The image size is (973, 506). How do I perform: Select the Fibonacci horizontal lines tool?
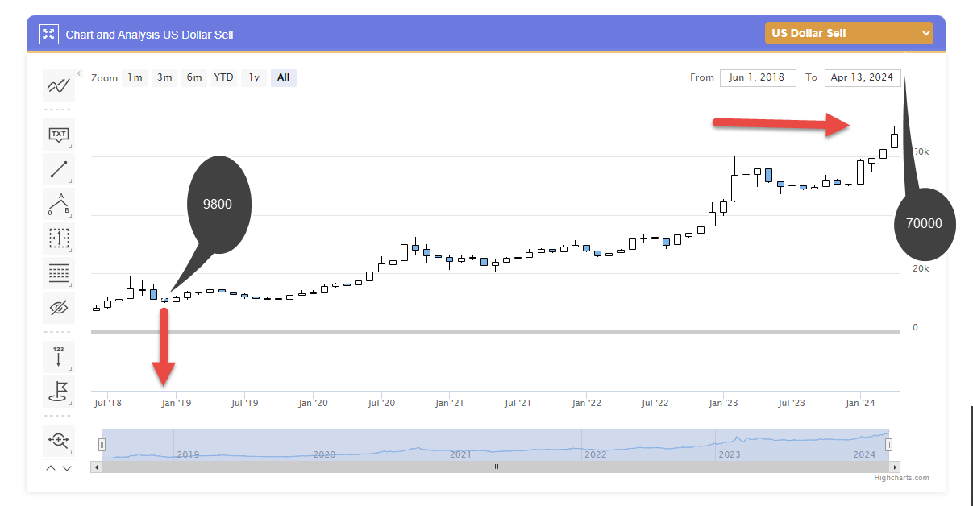coord(58,273)
